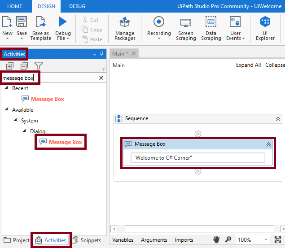285x248 pixels.
Task: Select Message Box under Recent
Action: click(x=43, y=99)
